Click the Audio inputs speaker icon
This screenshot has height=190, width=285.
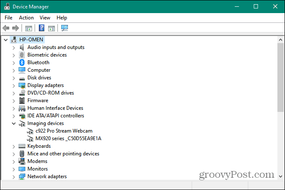[22, 47]
